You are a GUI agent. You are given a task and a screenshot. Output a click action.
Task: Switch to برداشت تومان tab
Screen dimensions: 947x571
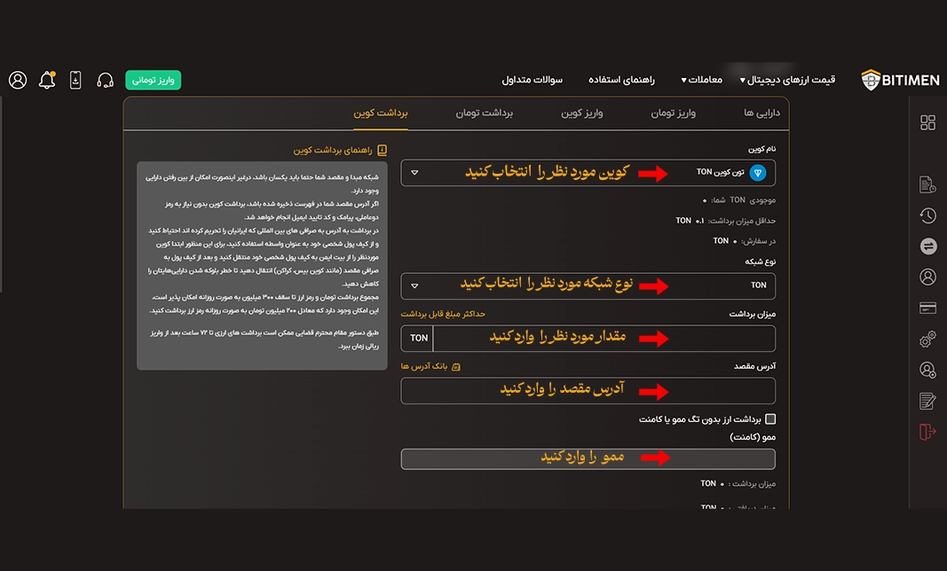(x=484, y=113)
